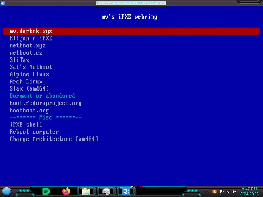Click the RealVNC Viewer window title text
This screenshot has height=197, width=263.
pos(131,3)
